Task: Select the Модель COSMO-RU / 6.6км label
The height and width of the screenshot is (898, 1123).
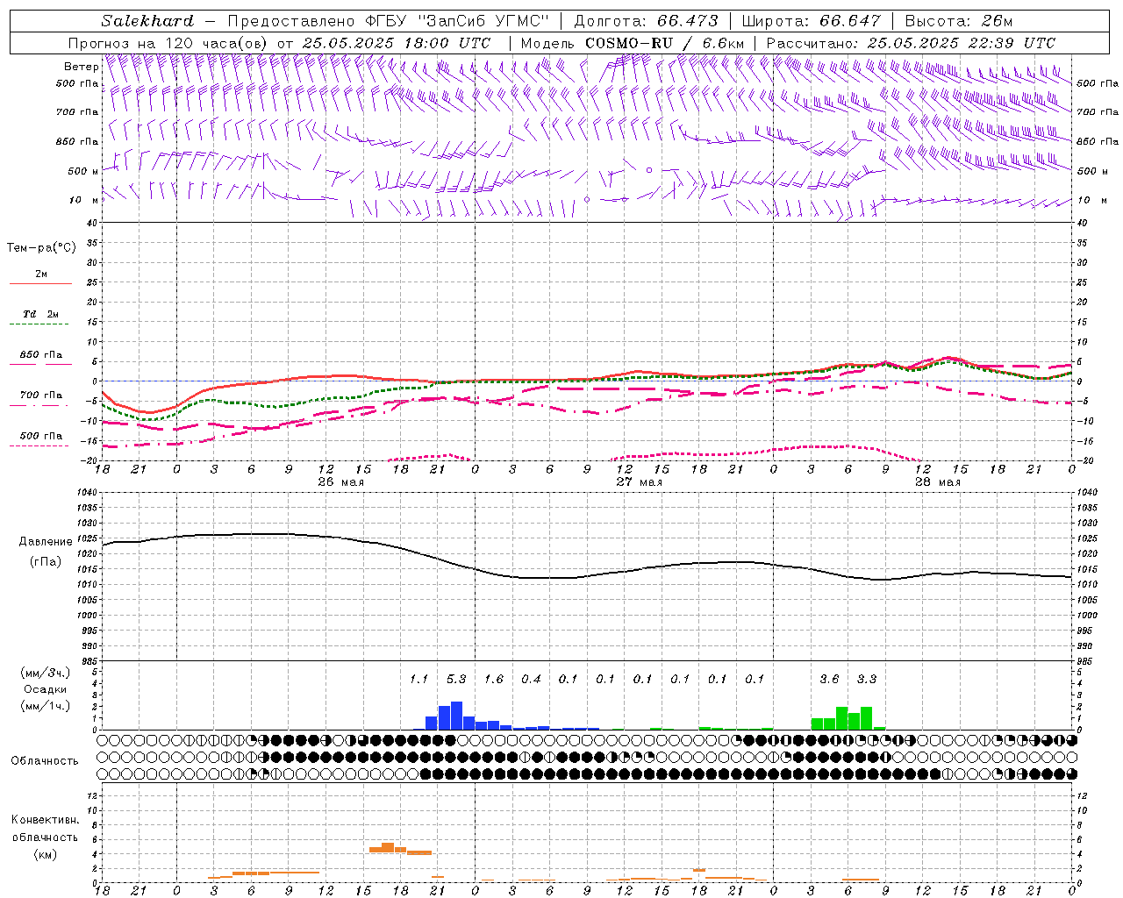Action: pyautogui.click(x=633, y=43)
